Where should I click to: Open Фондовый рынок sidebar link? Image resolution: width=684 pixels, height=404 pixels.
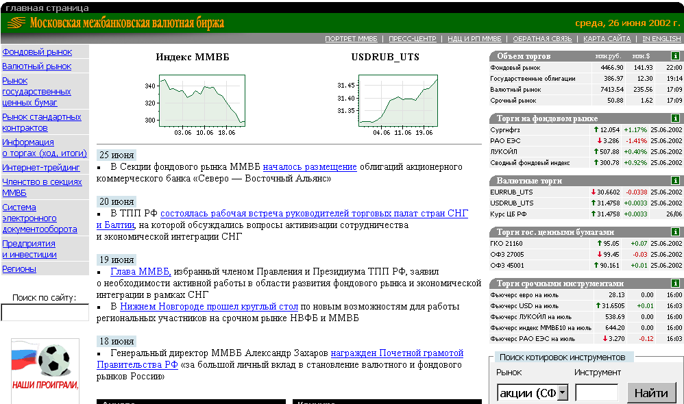(37, 52)
